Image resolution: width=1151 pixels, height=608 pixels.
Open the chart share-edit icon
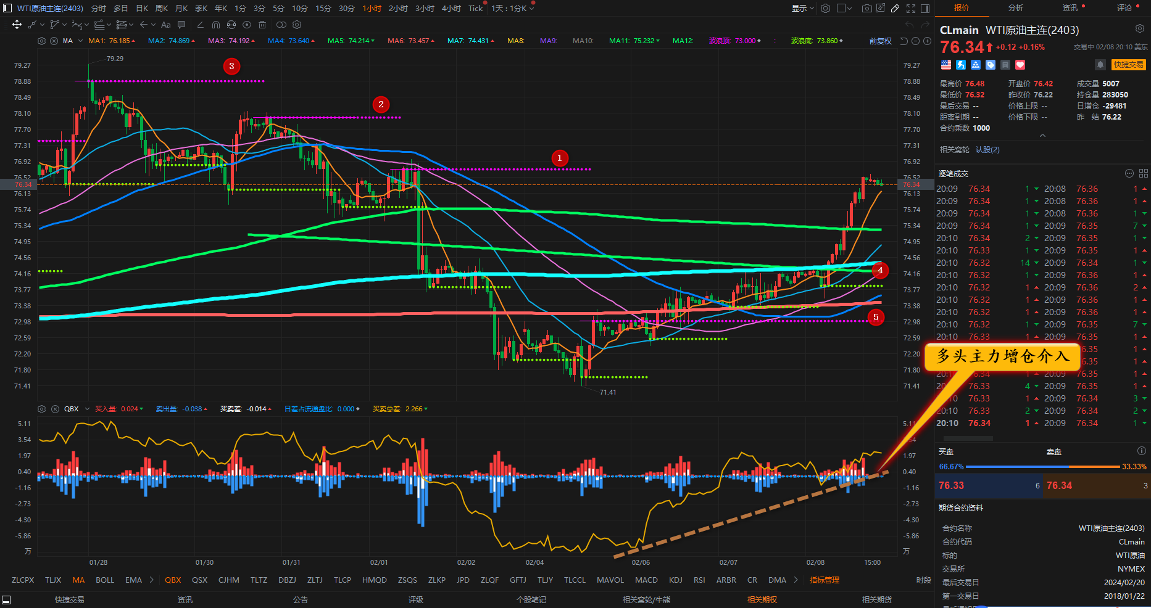pos(880,8)
